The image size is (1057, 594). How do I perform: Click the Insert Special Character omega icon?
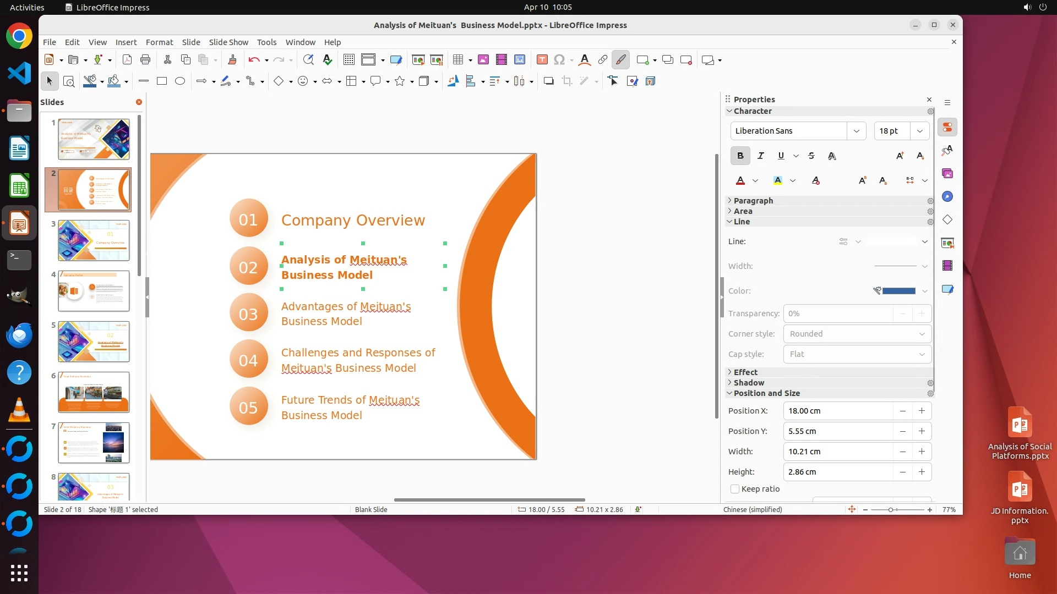pyautogui.click(x=559, y=60)
